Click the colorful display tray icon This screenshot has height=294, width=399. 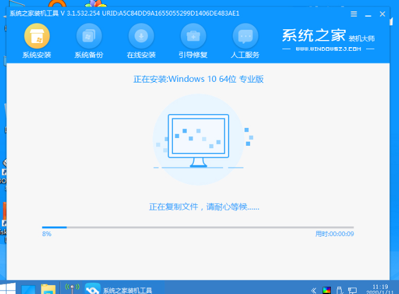(x=327, y=290)
